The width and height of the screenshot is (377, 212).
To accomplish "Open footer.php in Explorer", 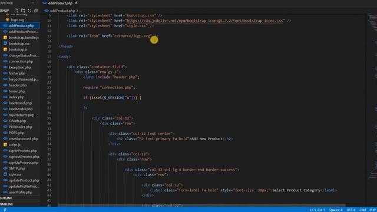I will [x=17, y=73].
